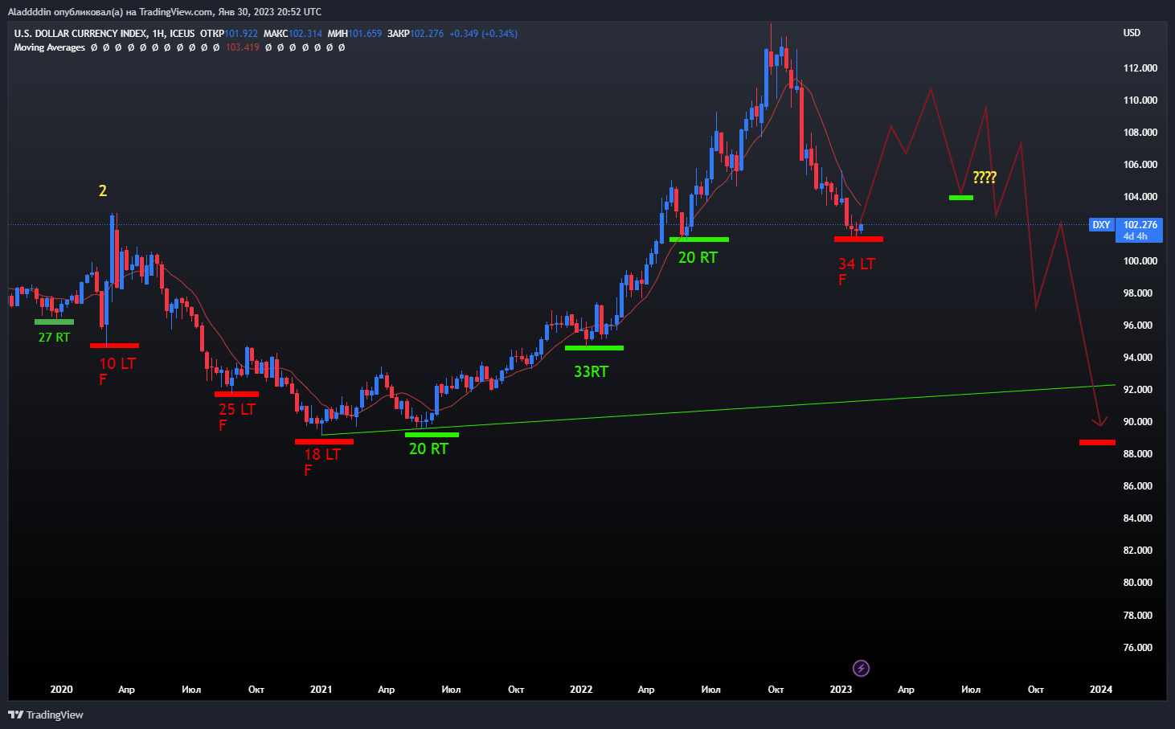1175x729 pixels.
Task: Select the ОТКР 101.922 open value
Action: click(x=229, y=34)
